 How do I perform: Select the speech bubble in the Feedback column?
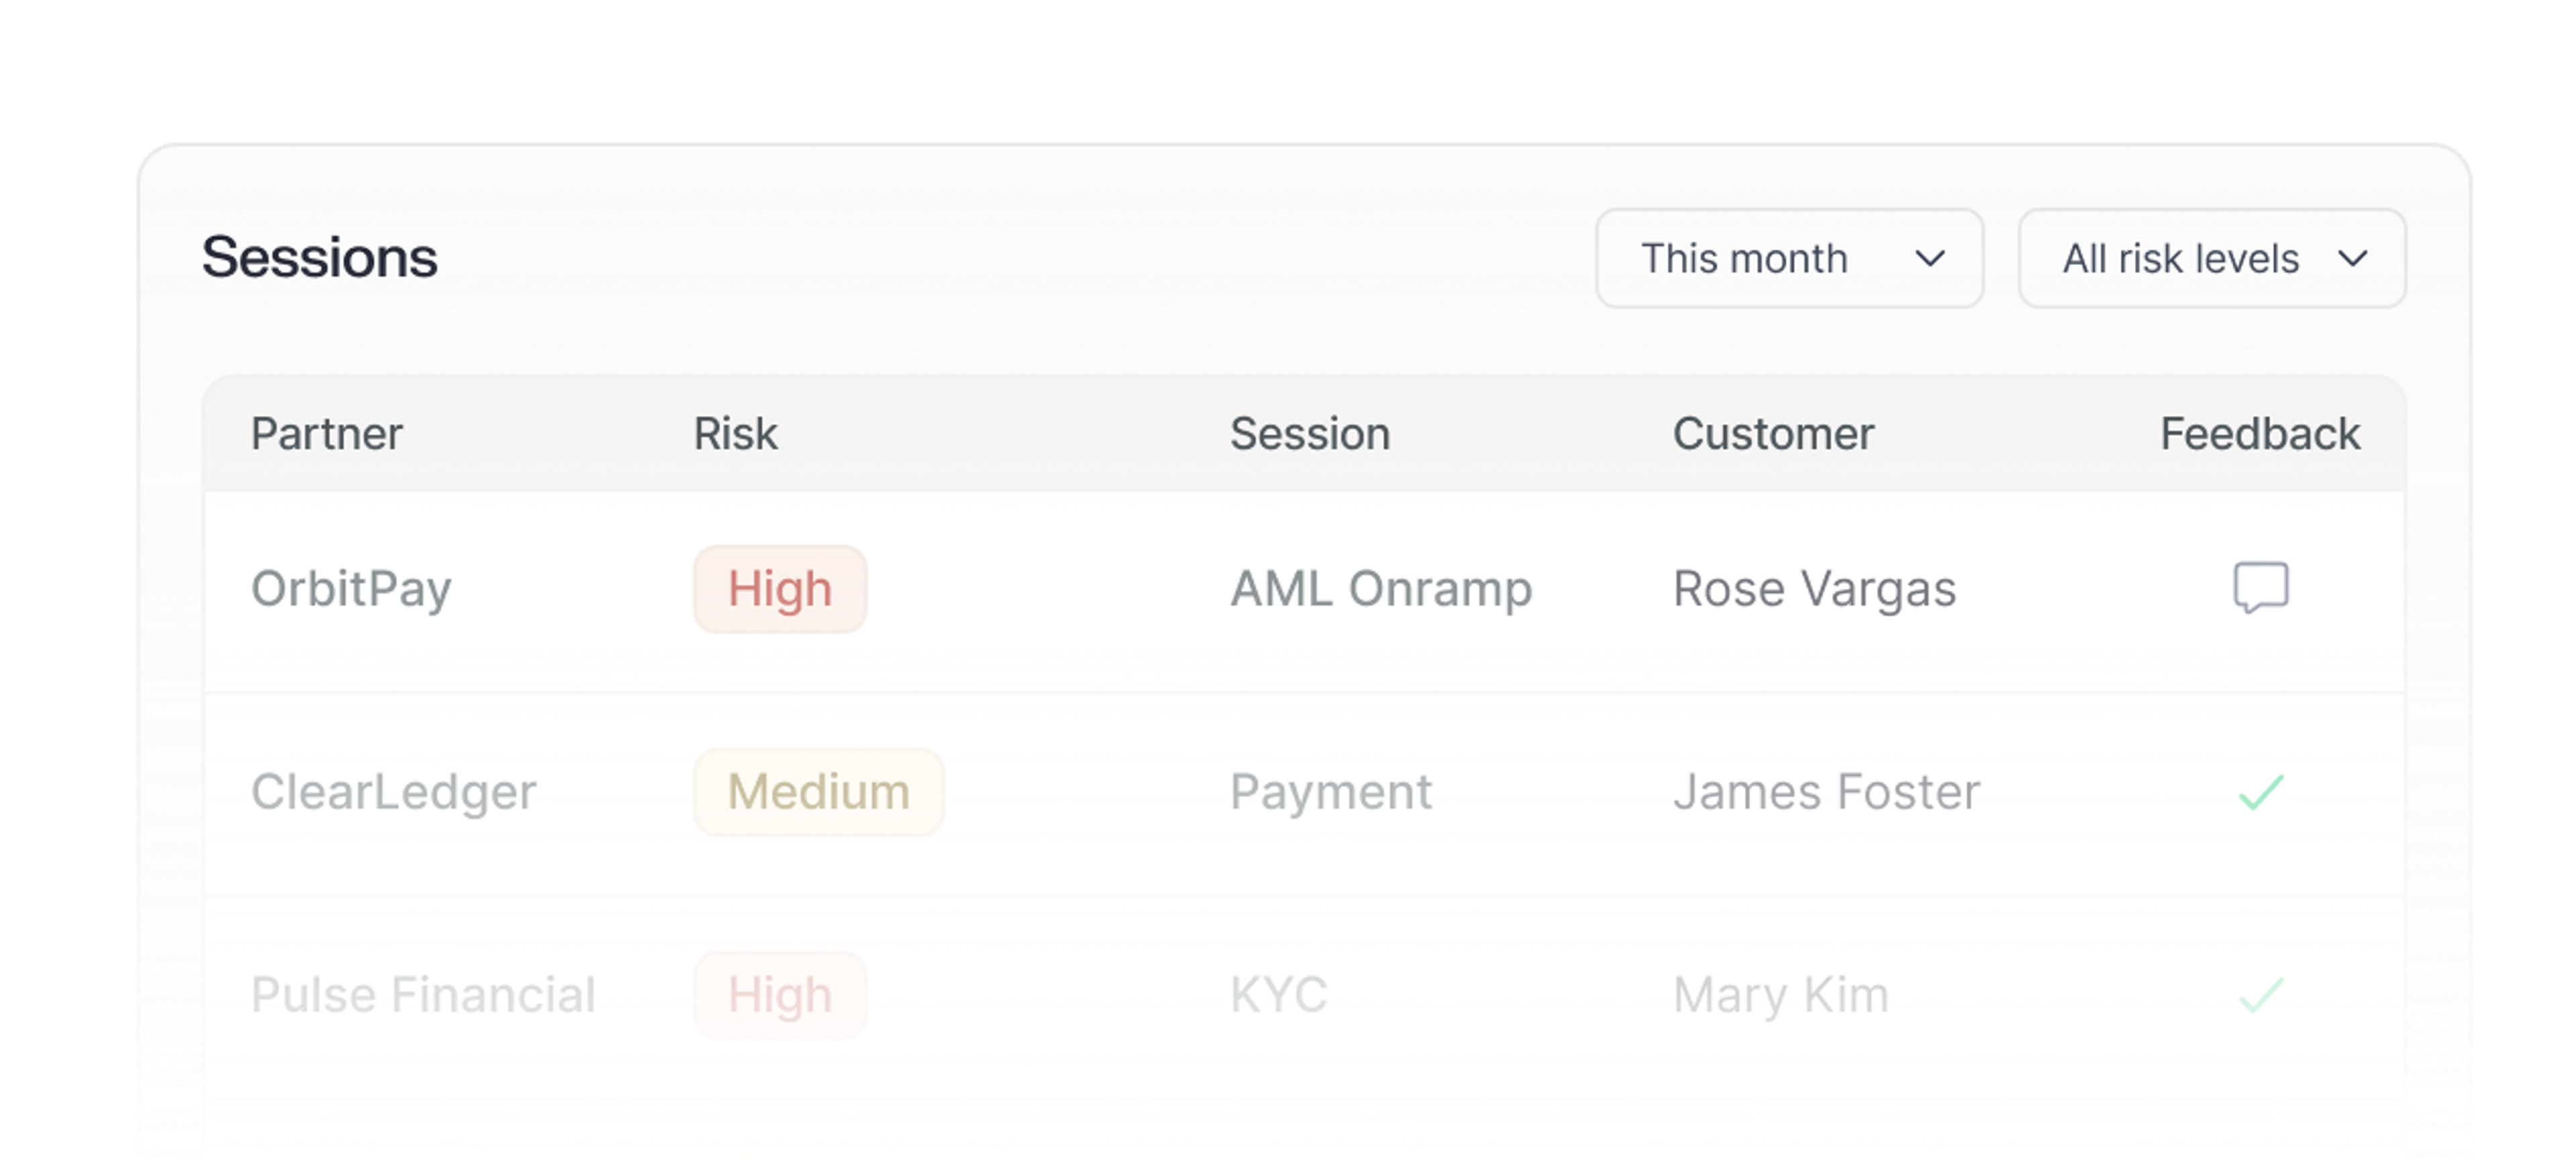[2262, 589]
